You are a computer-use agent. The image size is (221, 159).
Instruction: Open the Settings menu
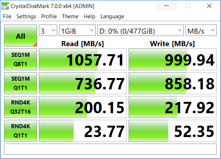click(x=26, y=16)
